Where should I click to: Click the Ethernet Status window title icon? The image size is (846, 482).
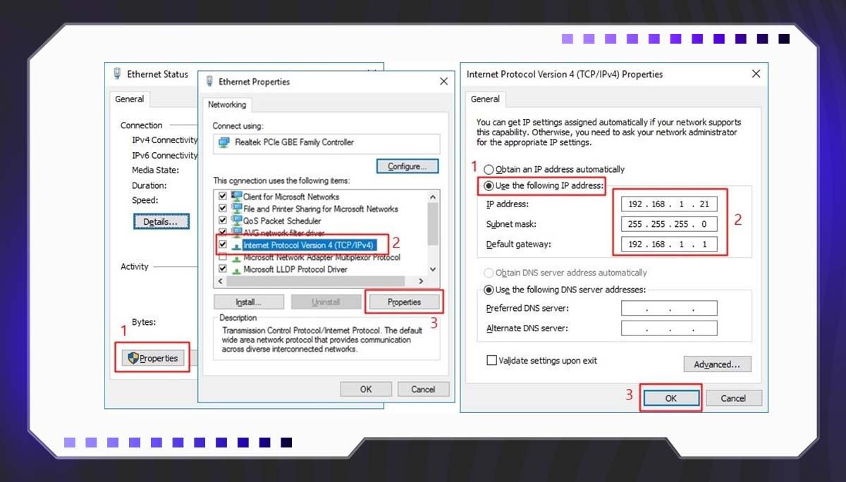[x=118, y=74]
